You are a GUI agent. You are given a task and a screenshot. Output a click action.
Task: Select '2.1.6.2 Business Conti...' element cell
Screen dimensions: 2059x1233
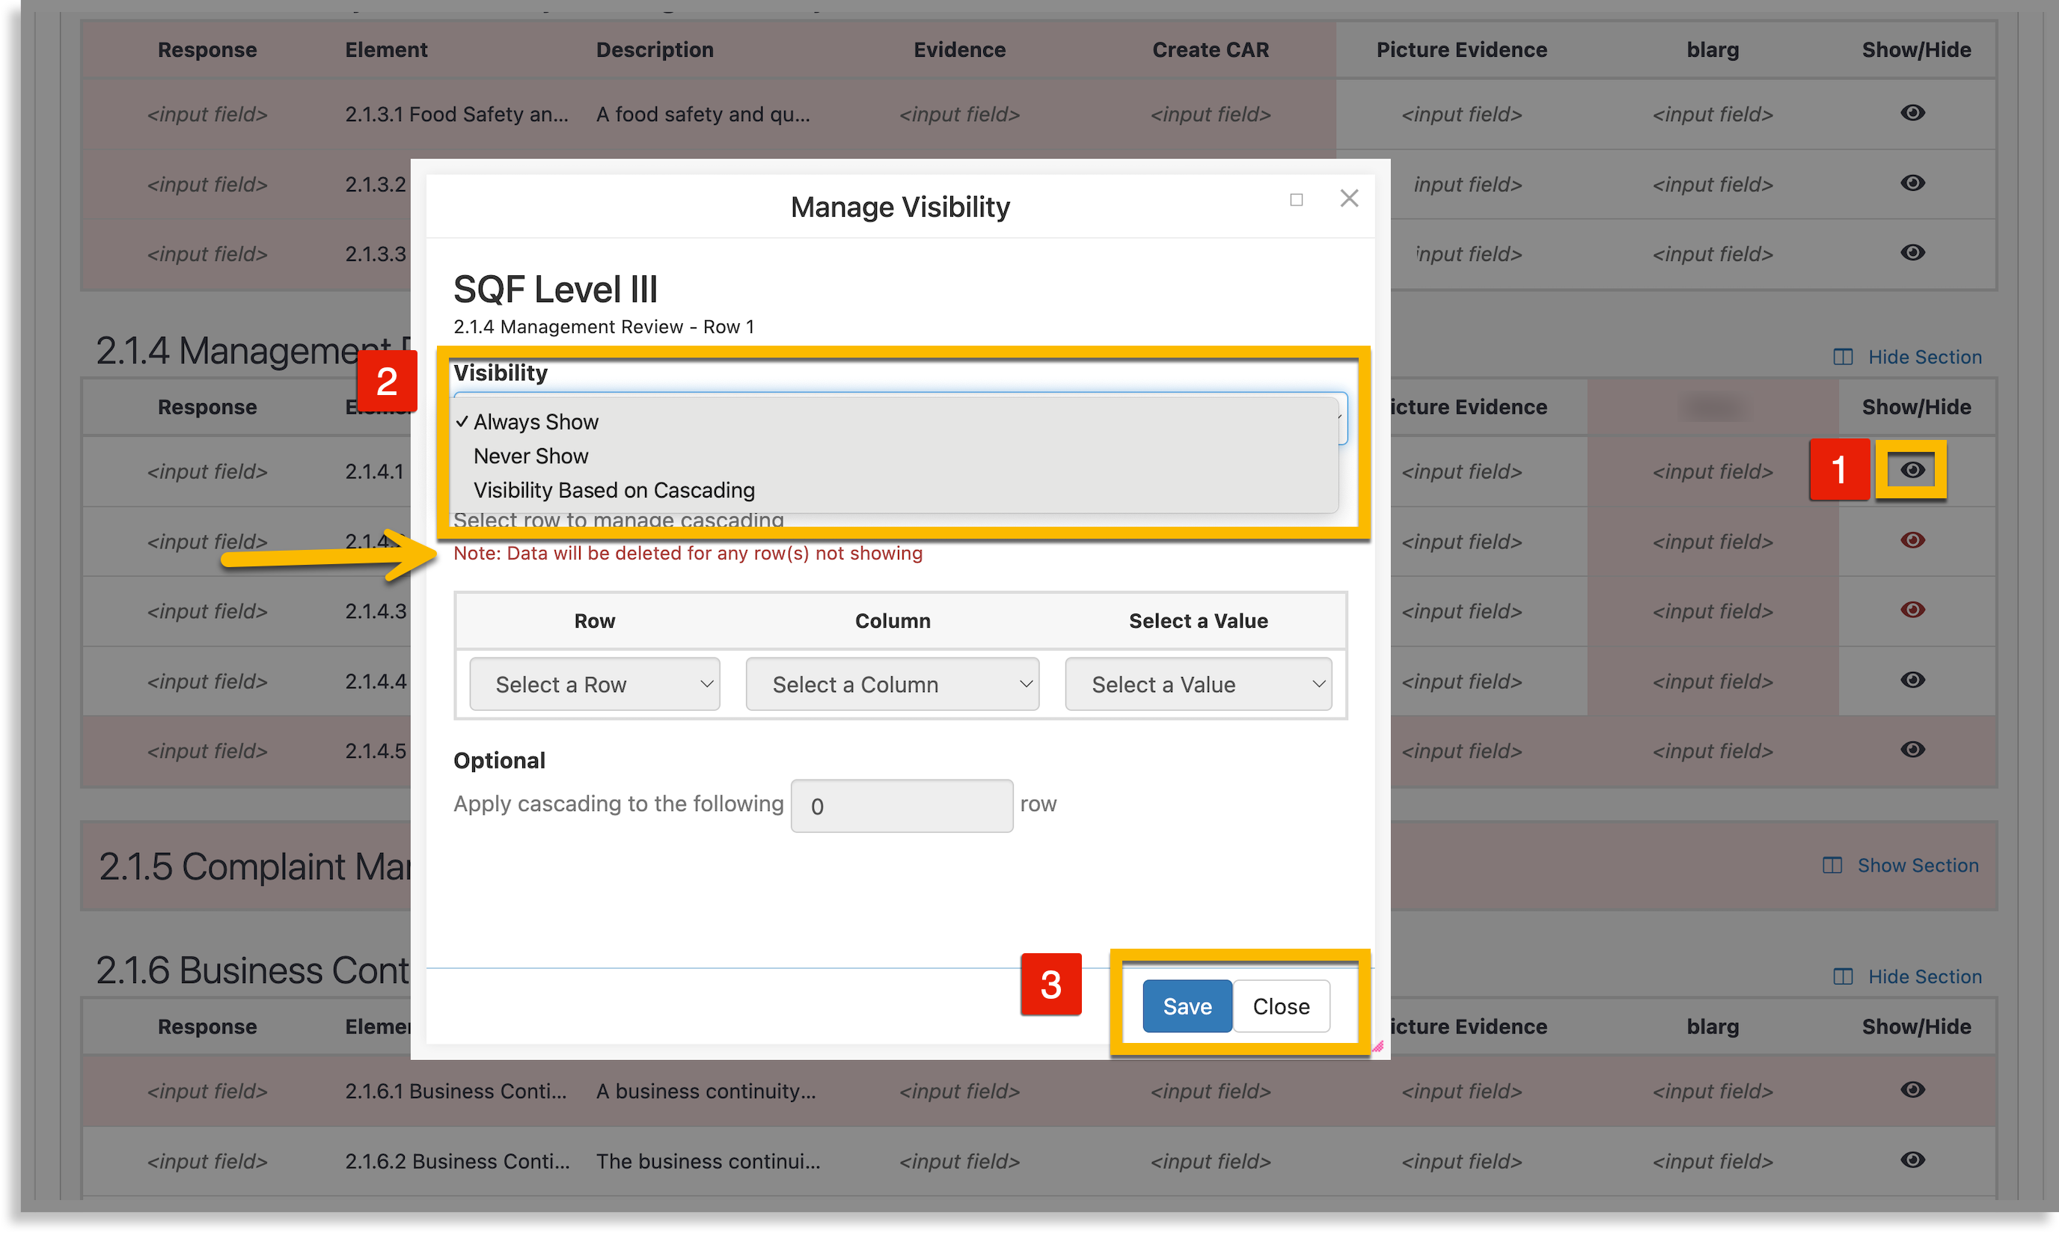(x=457, y=1161)
